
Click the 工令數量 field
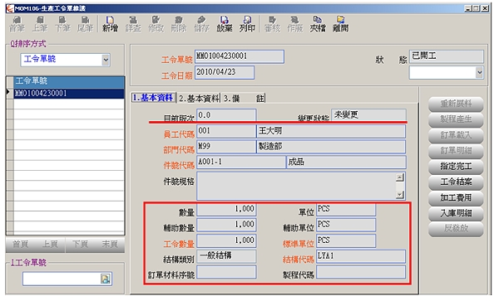tap(226, 240)
